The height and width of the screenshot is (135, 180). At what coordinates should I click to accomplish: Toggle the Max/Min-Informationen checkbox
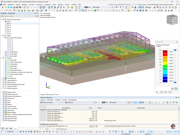4,96
